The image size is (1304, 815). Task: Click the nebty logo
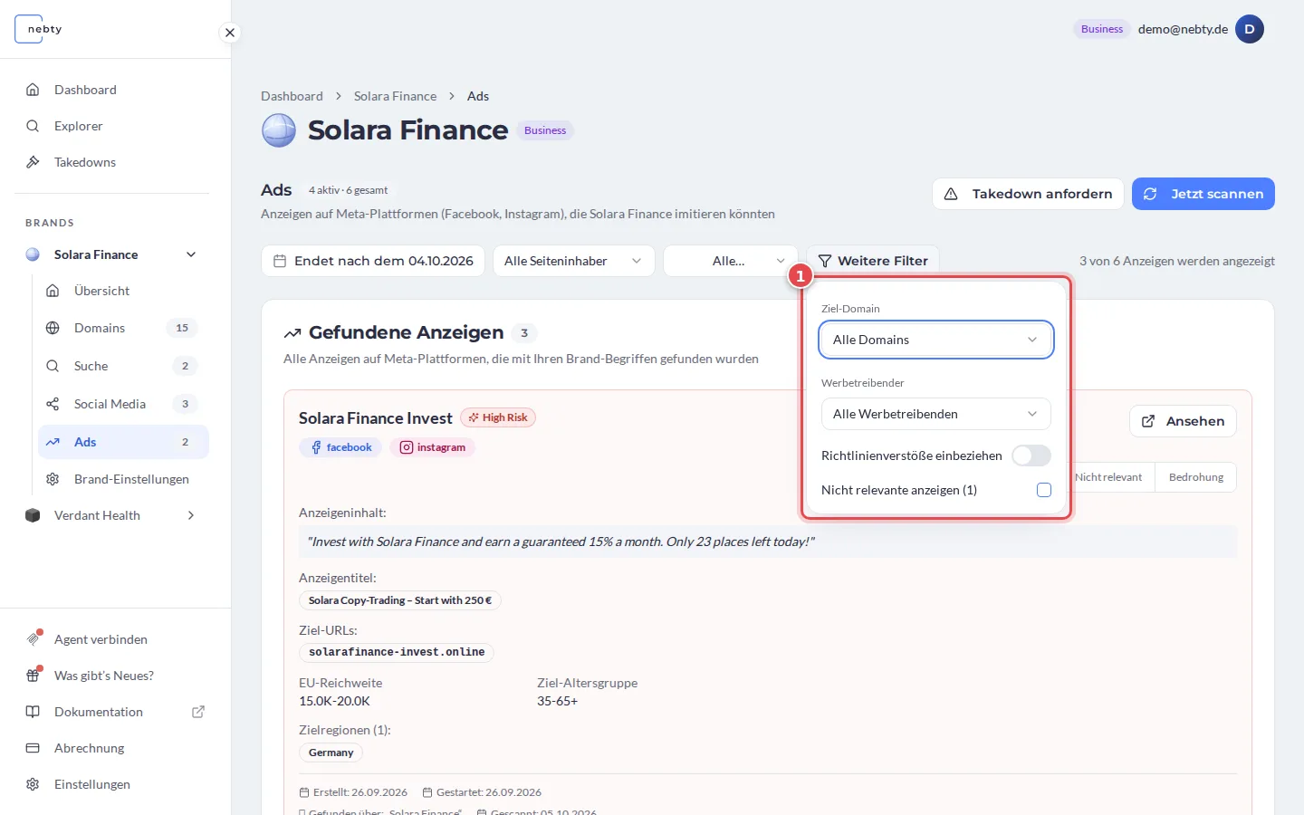click(x=39, y=29)
